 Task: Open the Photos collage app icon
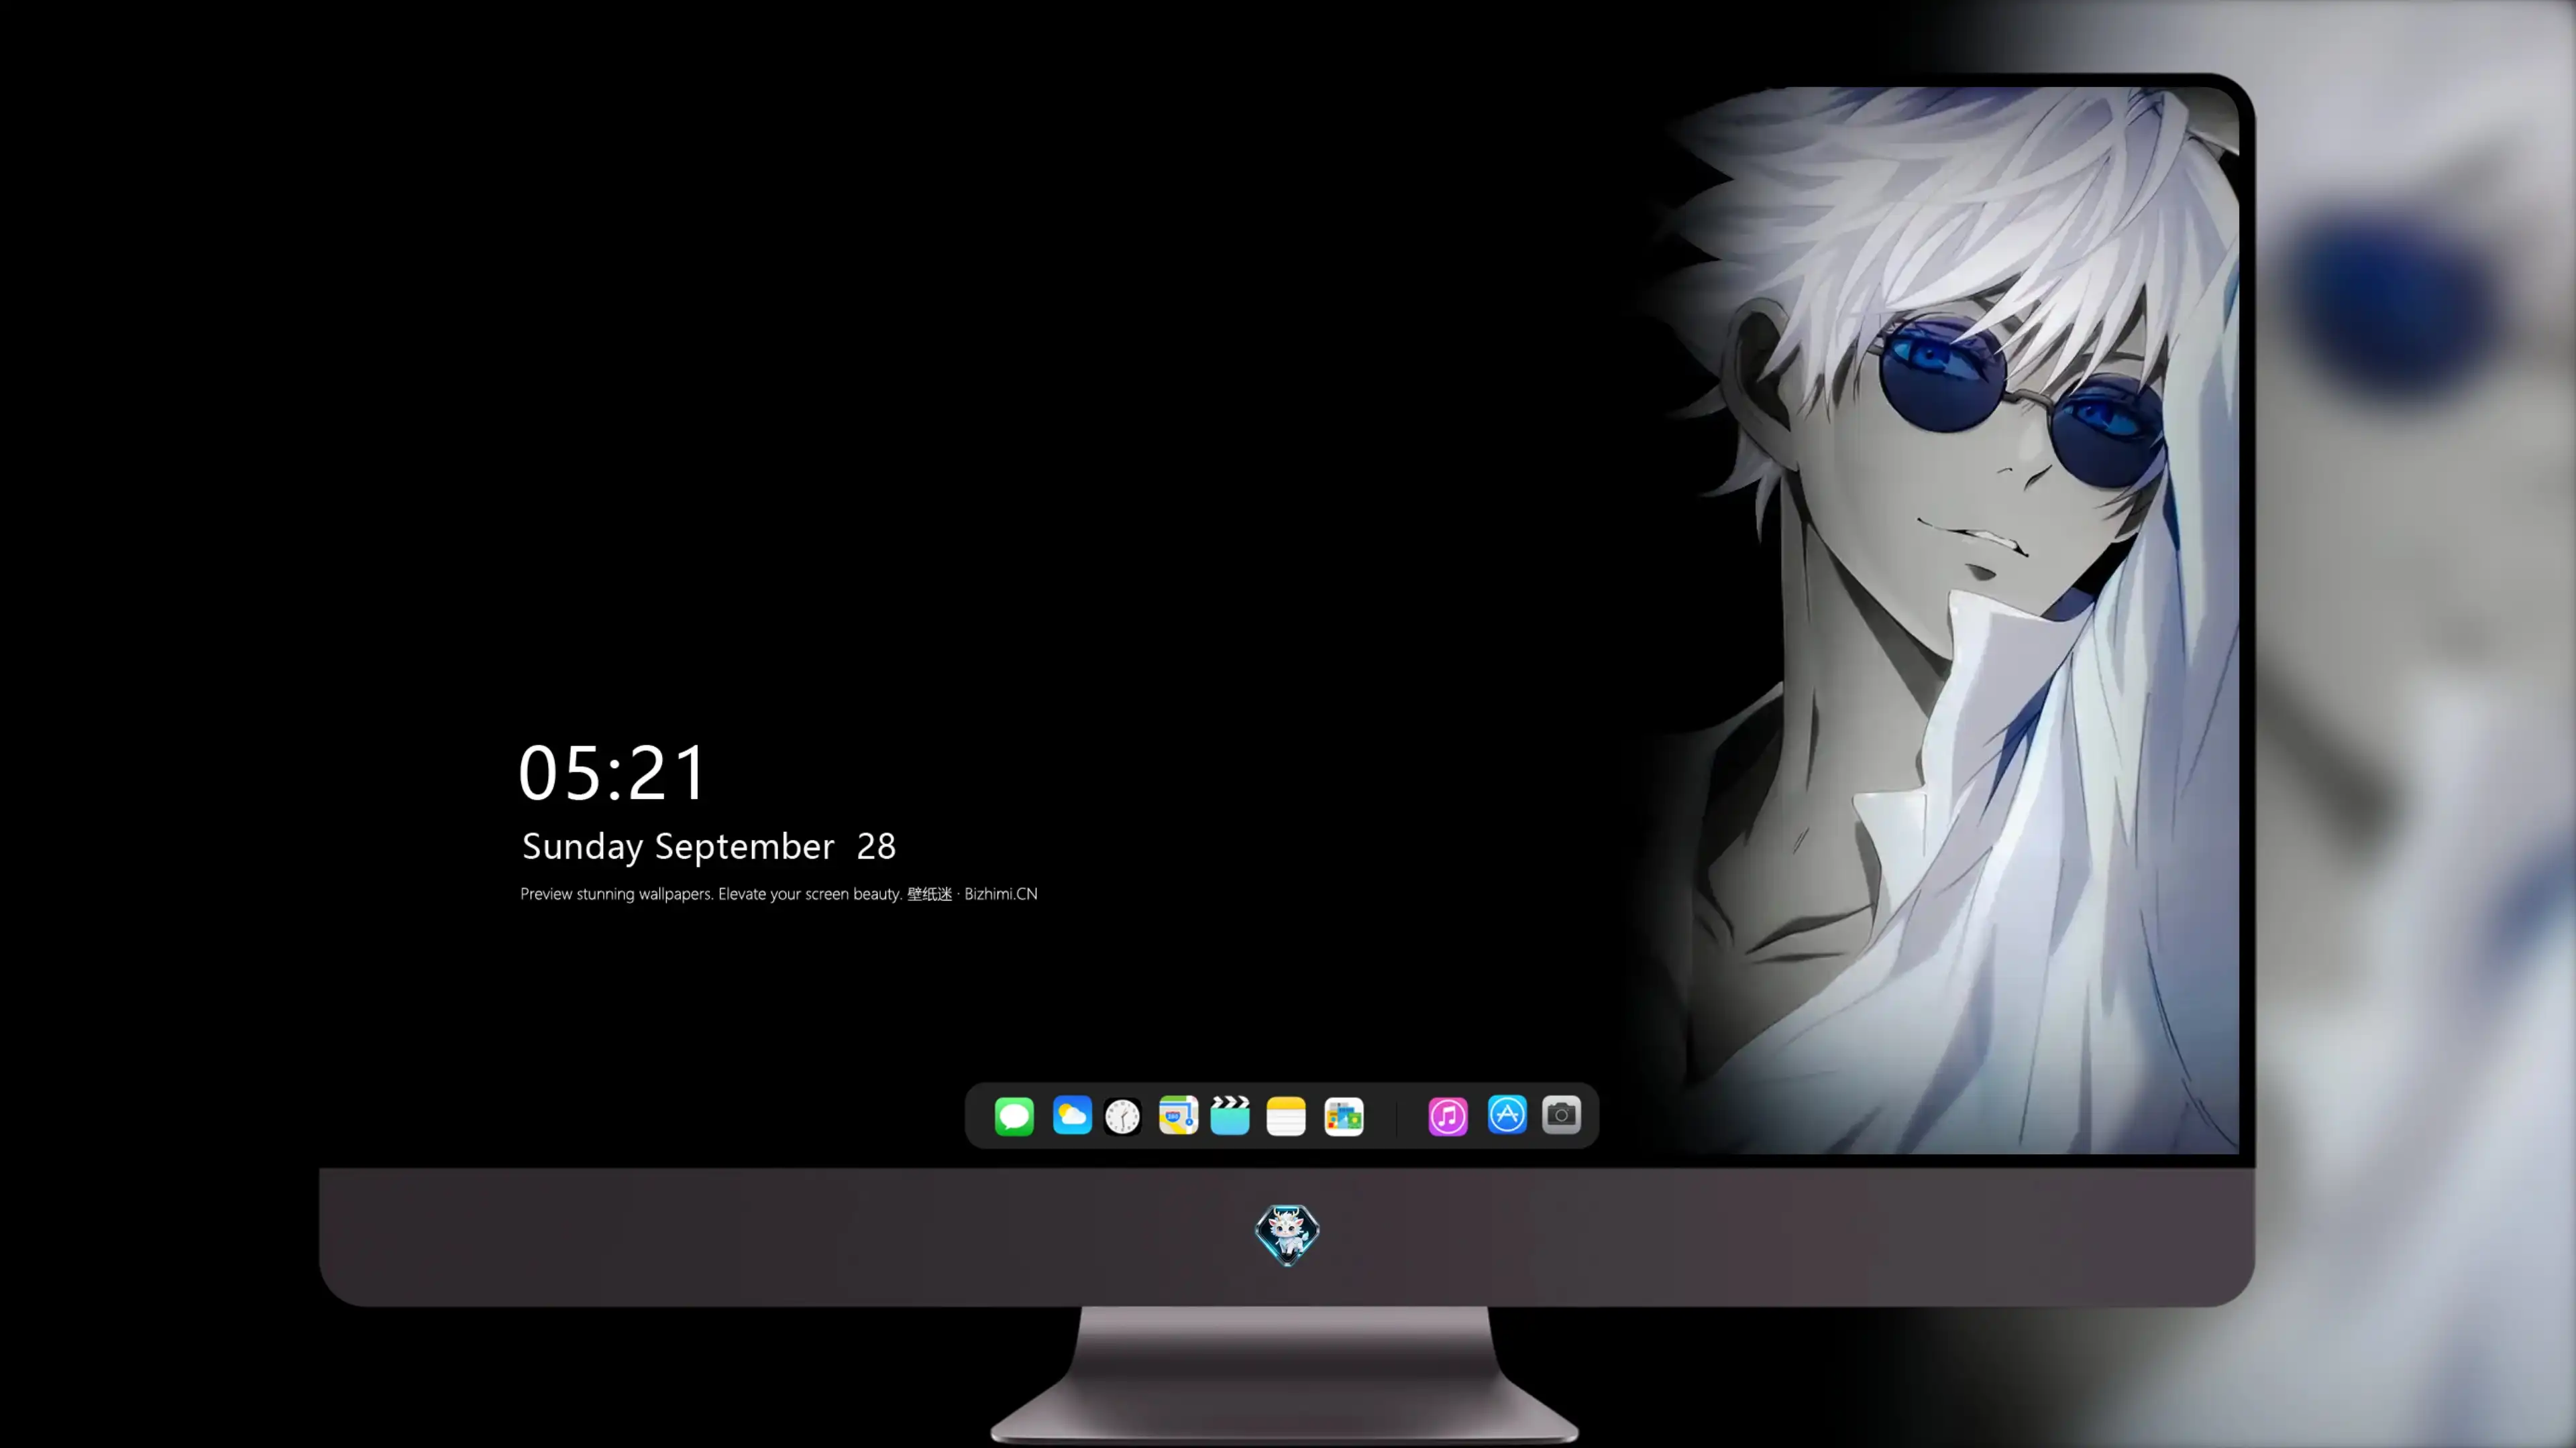click(1344, 1116)
